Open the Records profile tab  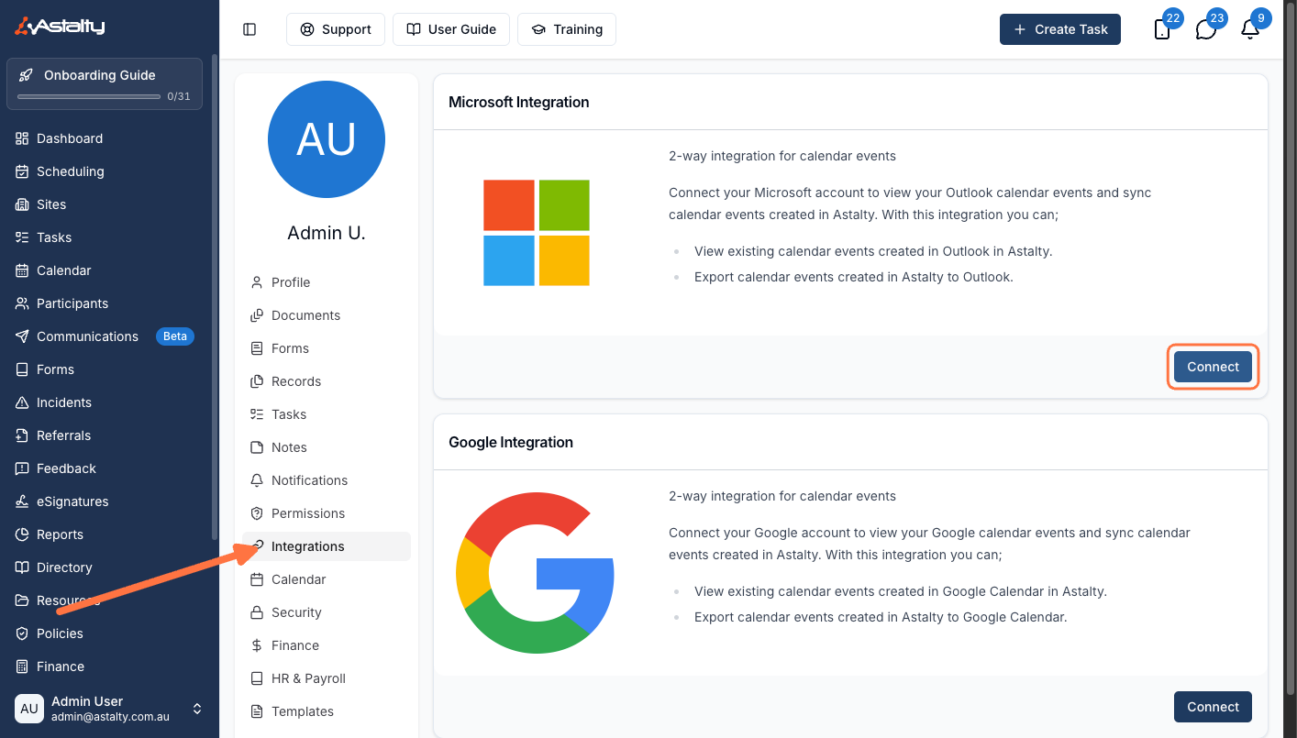tap(327, 381)
